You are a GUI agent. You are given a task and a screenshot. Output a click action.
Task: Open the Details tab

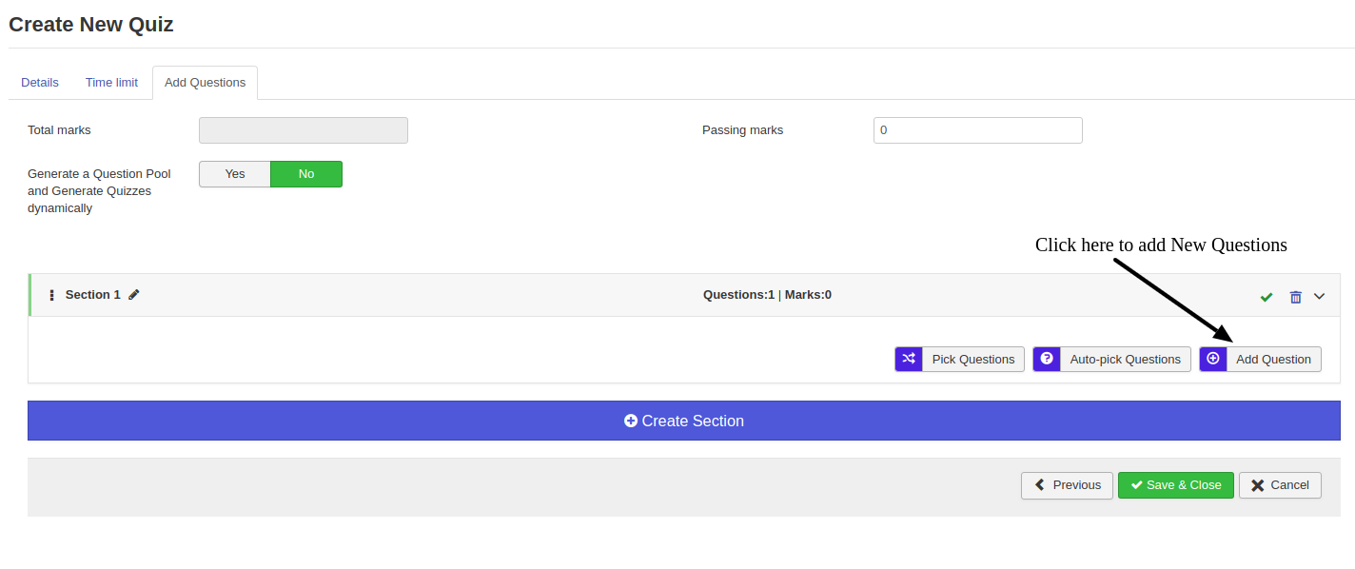(40, 83)
